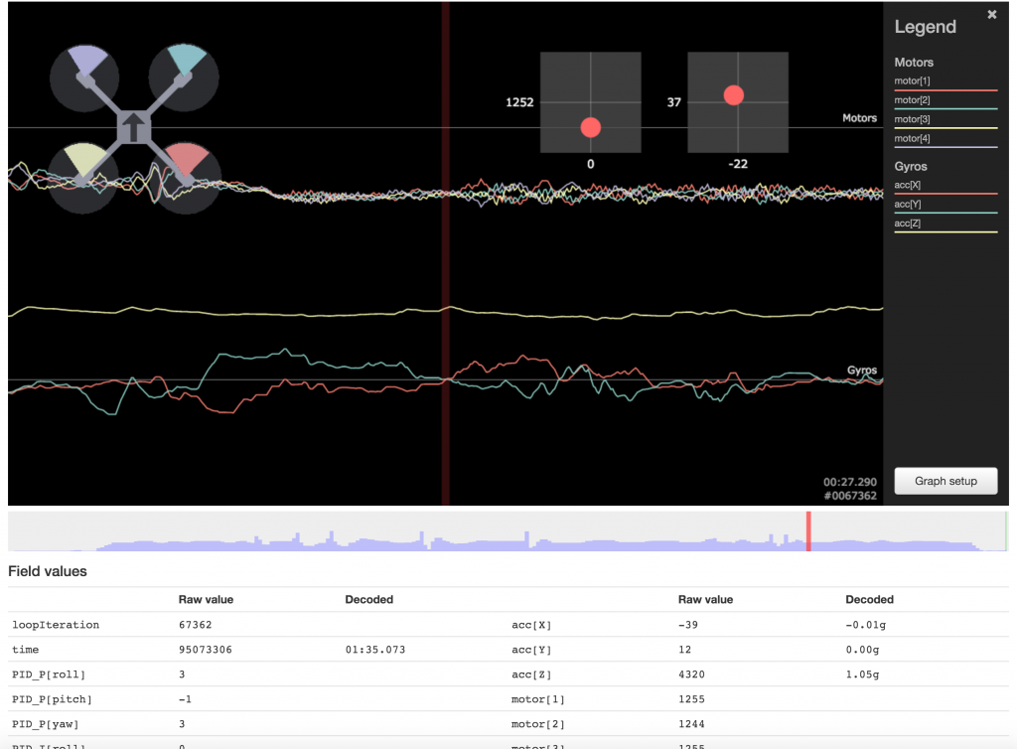Click the red playhead marker on seek bar
The height and width of the screenshot is (749, 1017).
point(808,530)
